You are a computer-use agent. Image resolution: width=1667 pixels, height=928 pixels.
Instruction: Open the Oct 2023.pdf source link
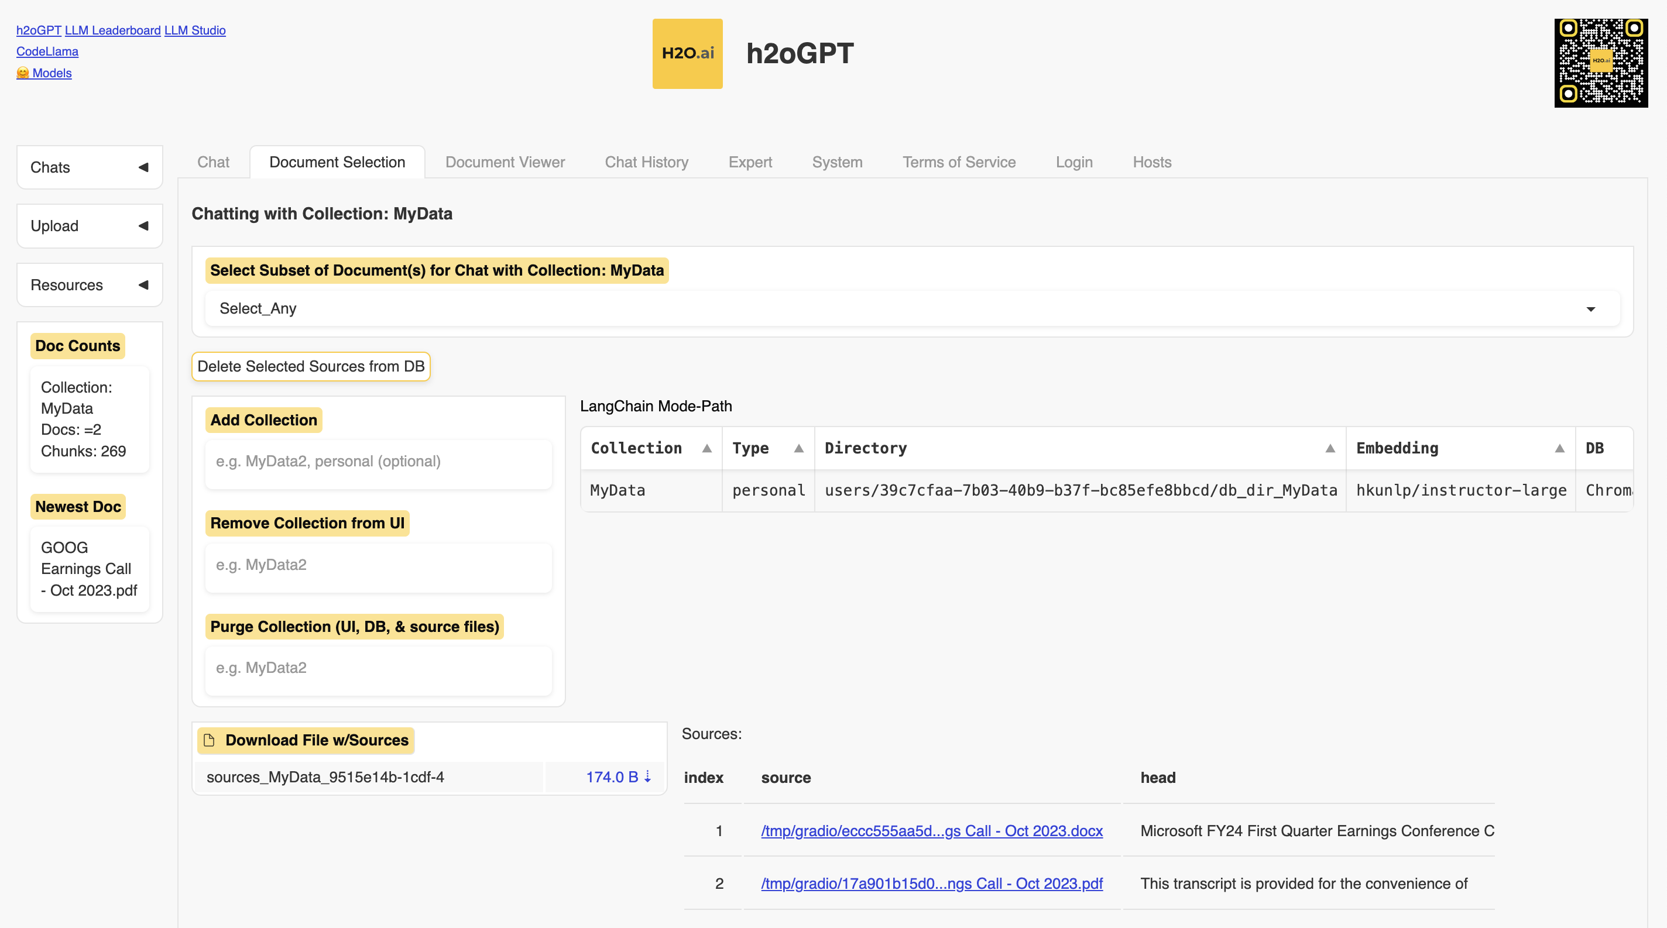932,884
